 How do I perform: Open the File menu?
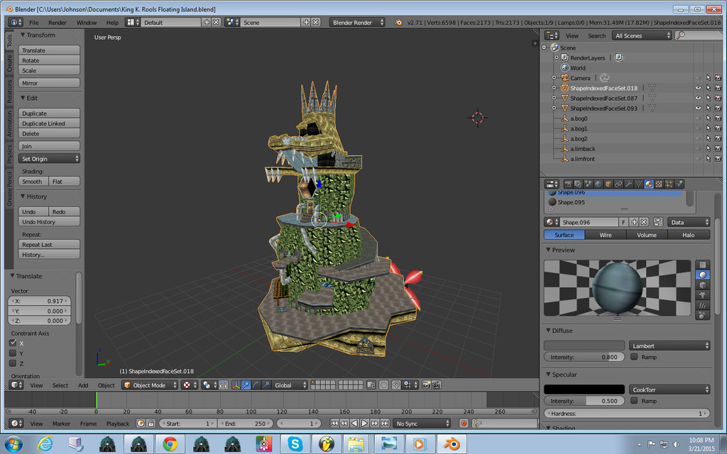(34, 22)
